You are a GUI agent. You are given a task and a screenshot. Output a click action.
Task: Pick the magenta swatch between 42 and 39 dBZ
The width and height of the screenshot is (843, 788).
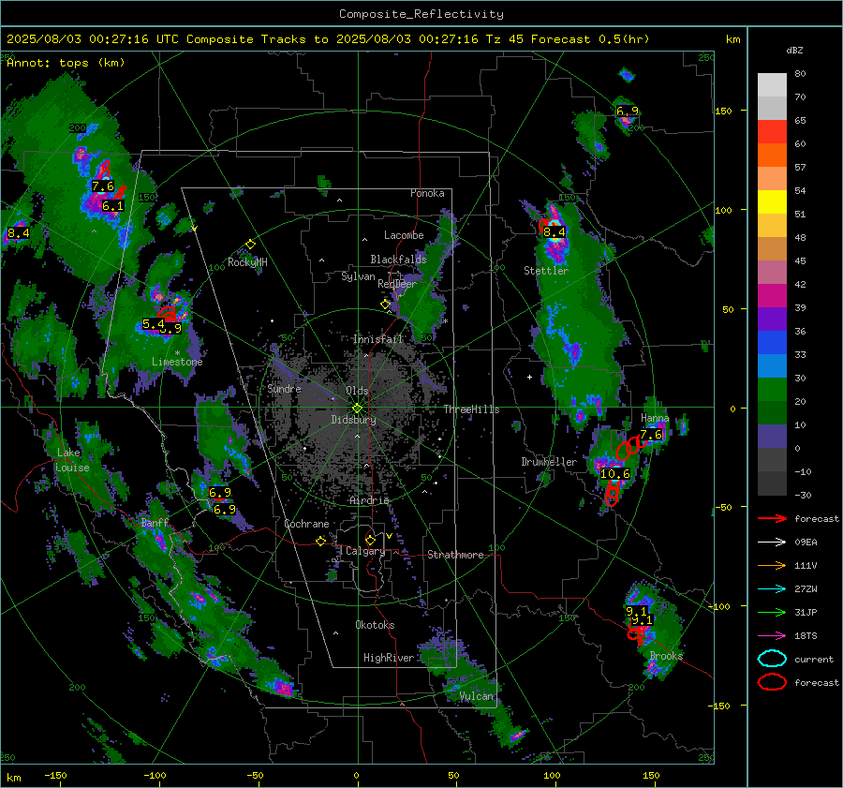pyautogui.click(x=772, y=296)
